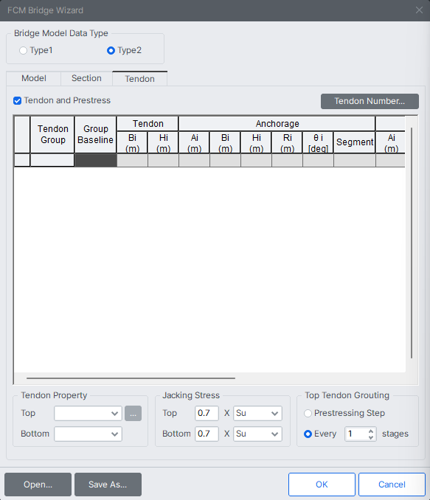Decrease the Every stages spinner value
The width and height of the screenshot is (430, 500).
tap(371, 437)
